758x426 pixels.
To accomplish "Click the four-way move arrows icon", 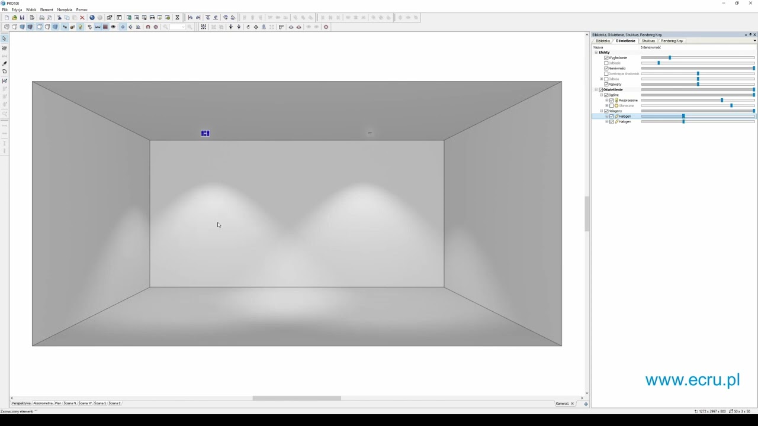I will tap(256, 27).
